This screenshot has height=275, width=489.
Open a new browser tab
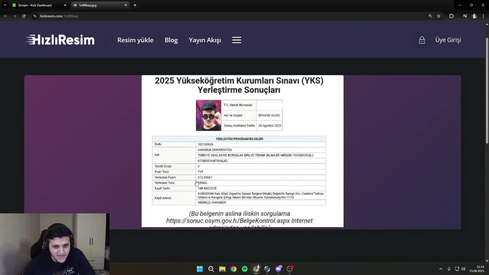(135, 5)
